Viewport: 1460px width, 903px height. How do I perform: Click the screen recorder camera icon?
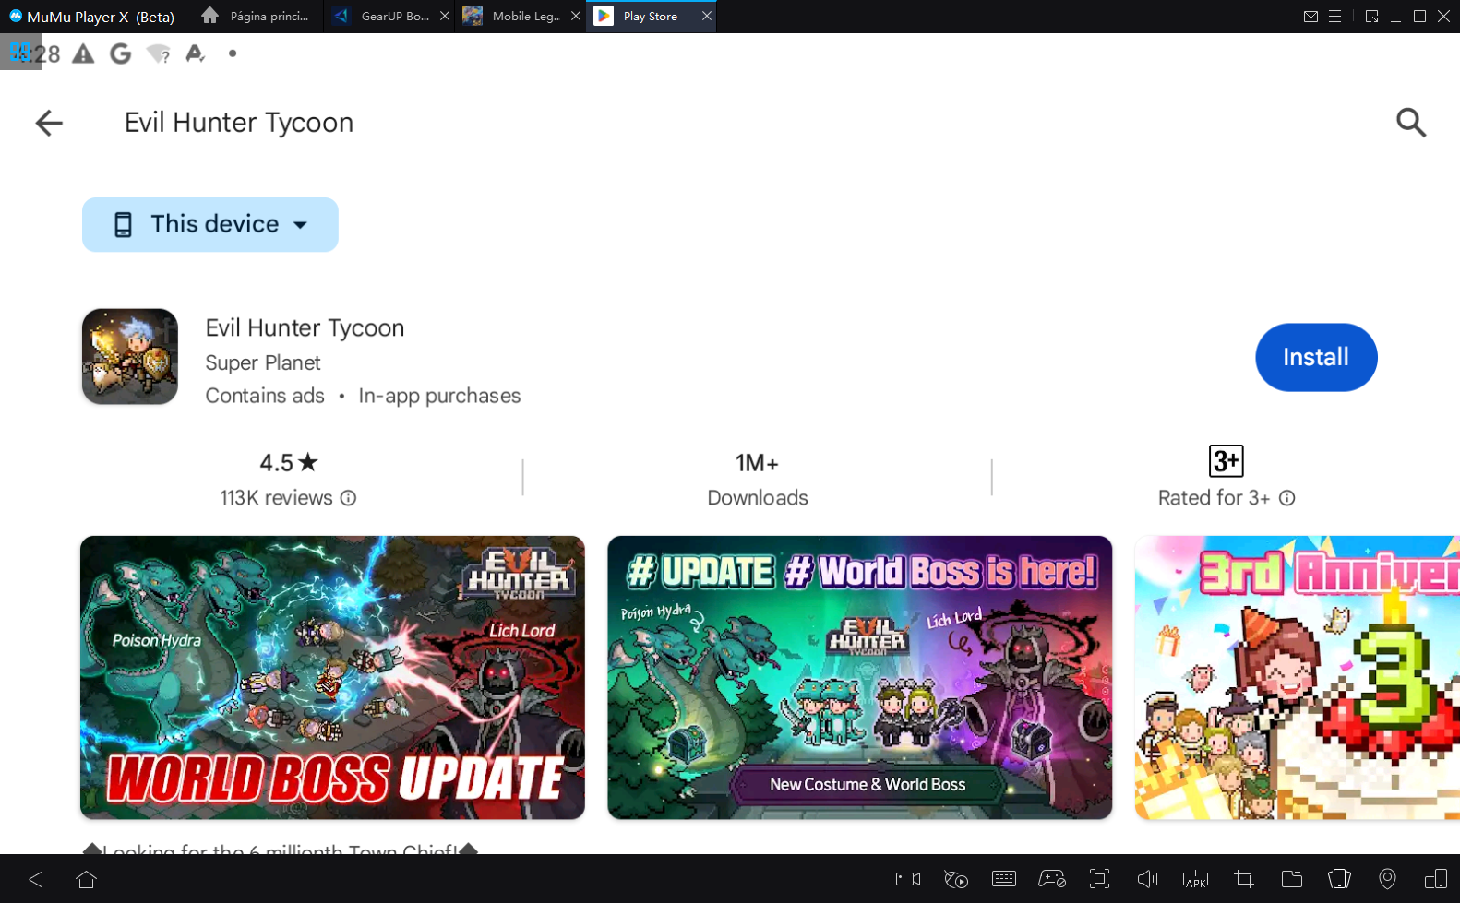[908, 879]
